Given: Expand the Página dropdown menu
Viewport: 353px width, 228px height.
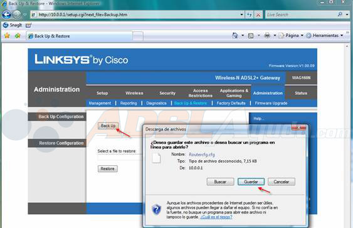Looking at the screenshot, I should [x=291, y=35].
